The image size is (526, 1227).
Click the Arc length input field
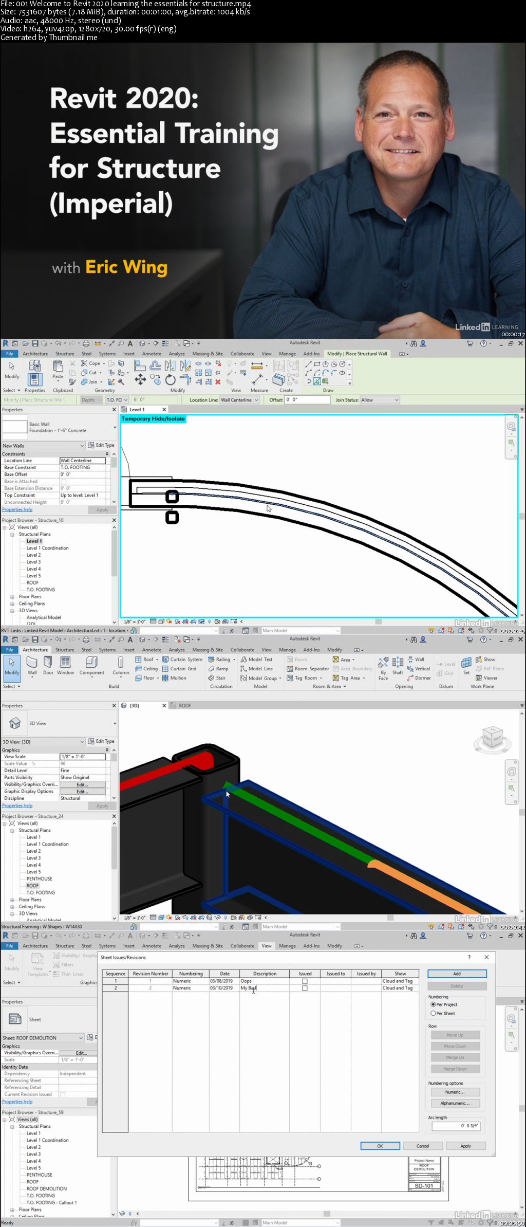point(456,1126)
